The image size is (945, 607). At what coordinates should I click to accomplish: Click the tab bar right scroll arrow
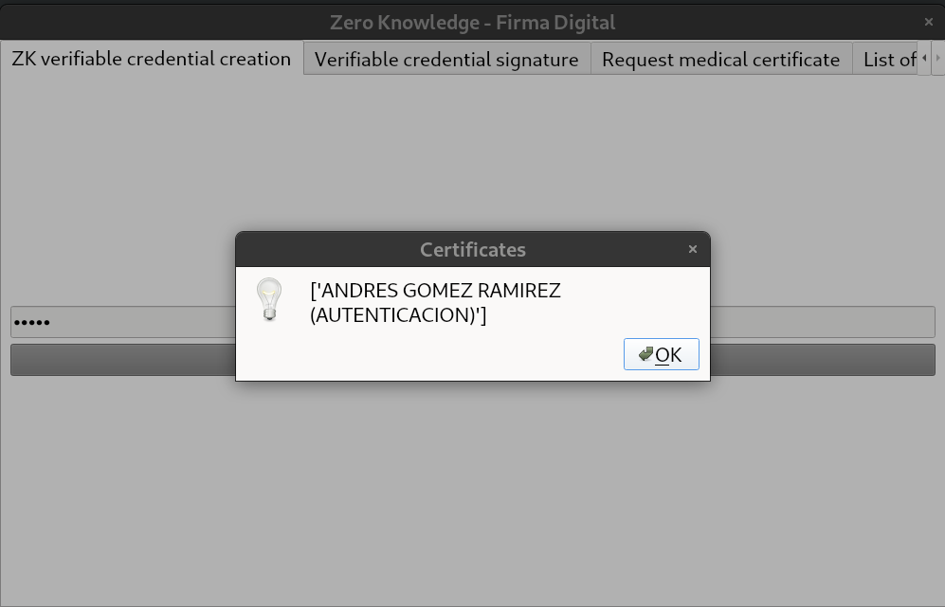(937, 59)
